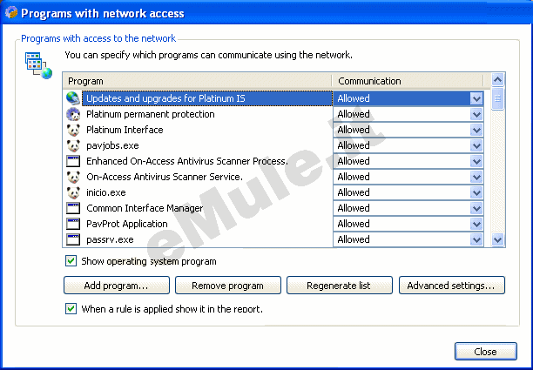
Task: Click the network programs icon beside the description
Action: [x=38, y=65]
